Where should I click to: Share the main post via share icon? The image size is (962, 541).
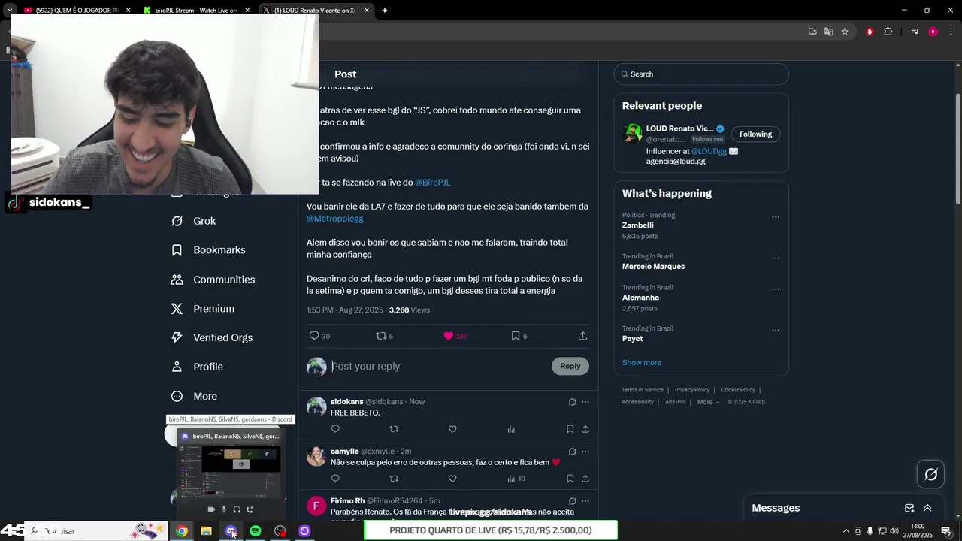(582, 336)
